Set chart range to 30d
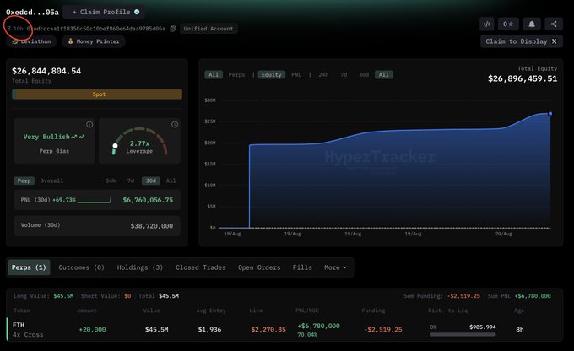The image size is (574, 351). (364, 74)
